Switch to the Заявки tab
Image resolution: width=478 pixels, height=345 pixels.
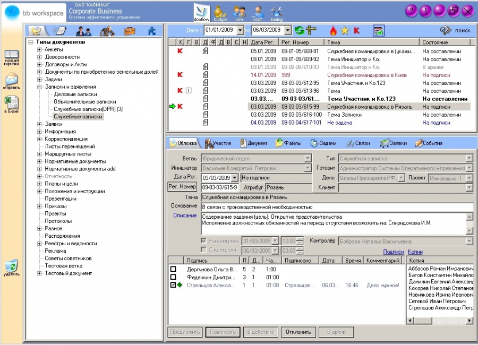[x=394, y=143]
